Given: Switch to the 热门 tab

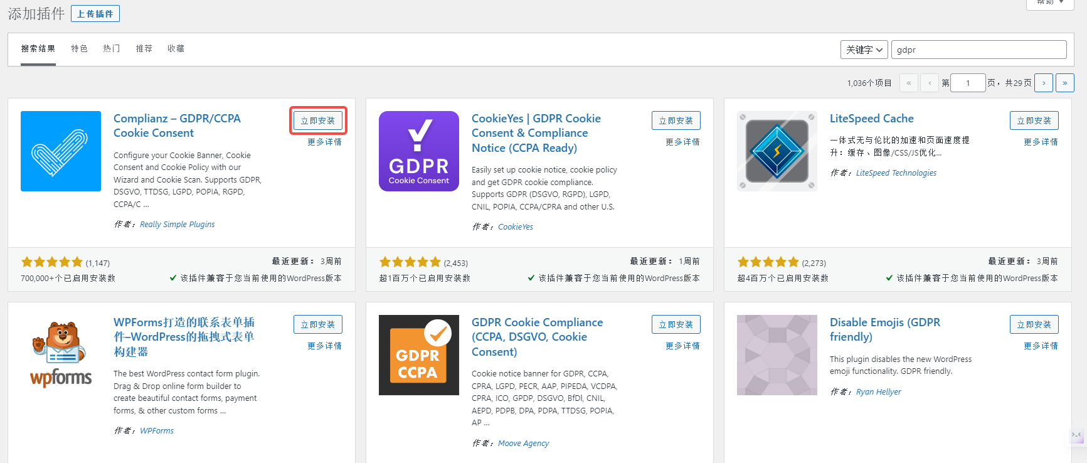Looking at the screenshot, I should [x=112, y=49].
